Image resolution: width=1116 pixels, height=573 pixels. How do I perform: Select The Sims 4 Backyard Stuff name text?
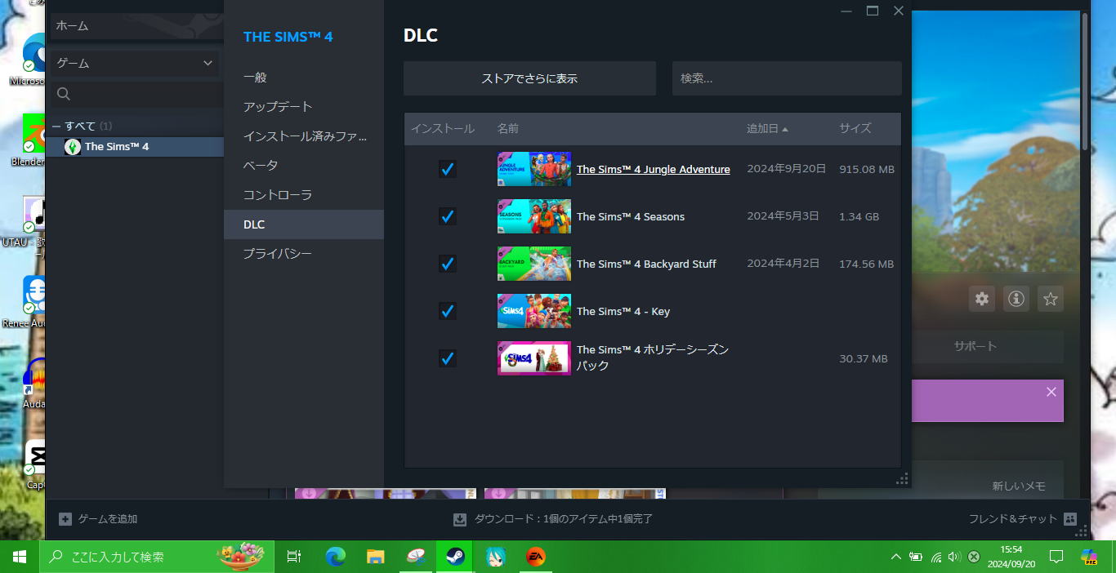(646, 264)
